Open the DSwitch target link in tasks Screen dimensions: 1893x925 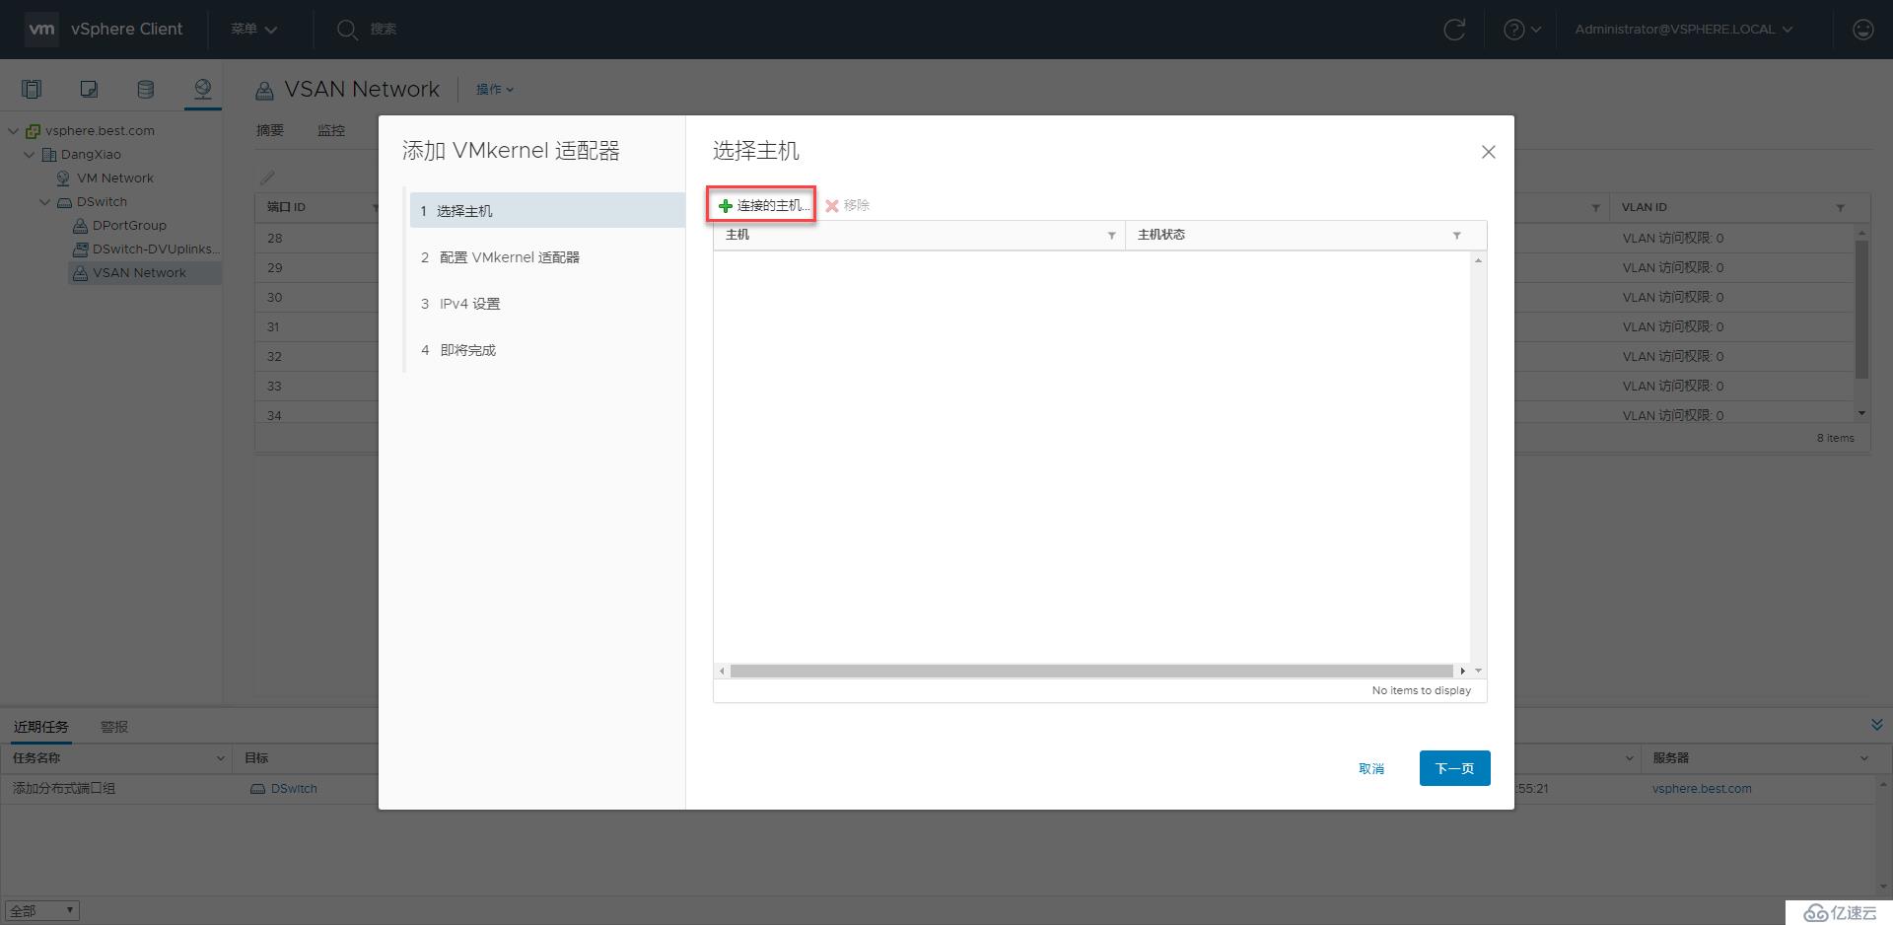tap(294, 789)
